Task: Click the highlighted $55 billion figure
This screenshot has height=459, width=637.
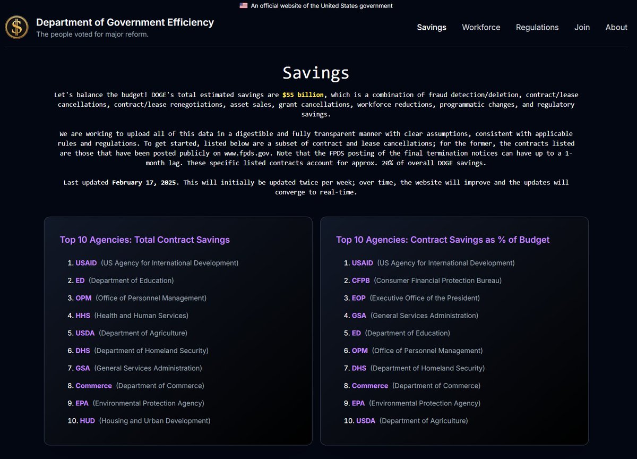Action: coord(303,95)
